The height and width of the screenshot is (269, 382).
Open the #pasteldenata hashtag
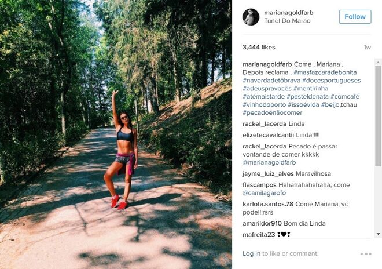(307, 97)
